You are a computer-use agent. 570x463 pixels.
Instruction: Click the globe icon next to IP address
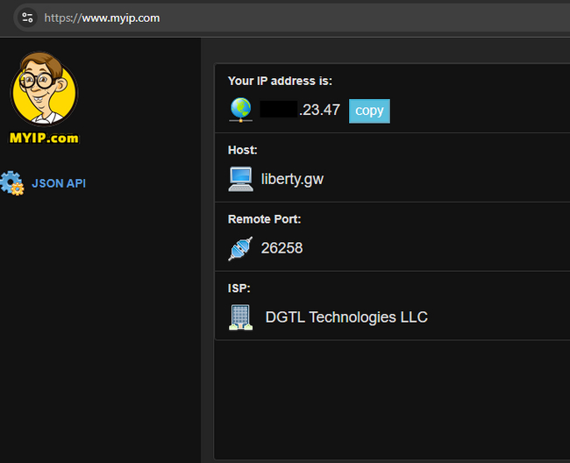click(x=240, y=110)
